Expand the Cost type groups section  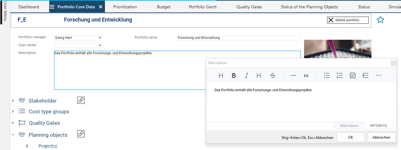pyautogui.click(x=13, y=112)
